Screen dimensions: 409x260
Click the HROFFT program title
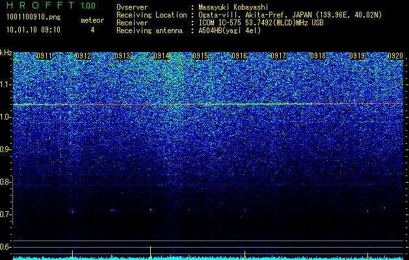point(40,5)
